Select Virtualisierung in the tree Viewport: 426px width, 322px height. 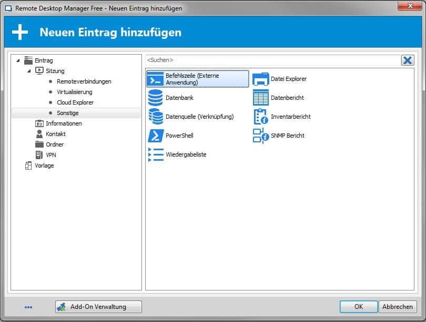click(74, 92)
